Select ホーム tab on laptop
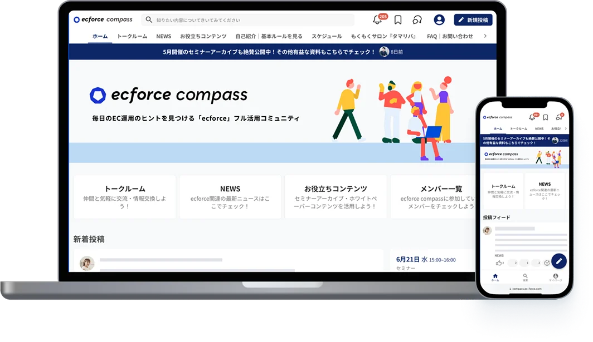Image resolution: width=593 pixels, height=342 pixels. click(100, 36)
